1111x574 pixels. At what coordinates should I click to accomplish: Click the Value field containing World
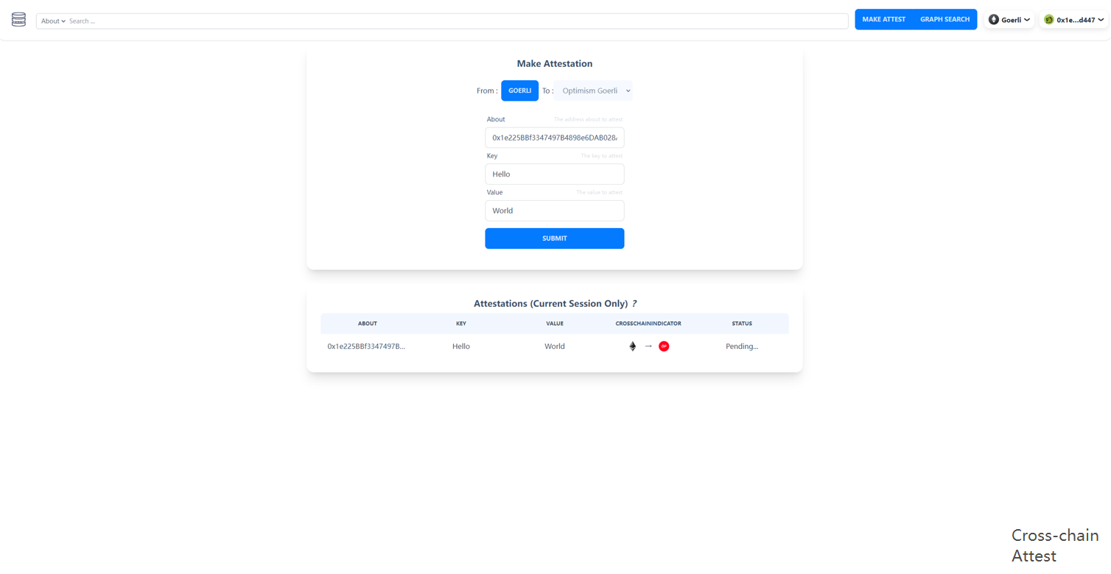tap(555, 210)
